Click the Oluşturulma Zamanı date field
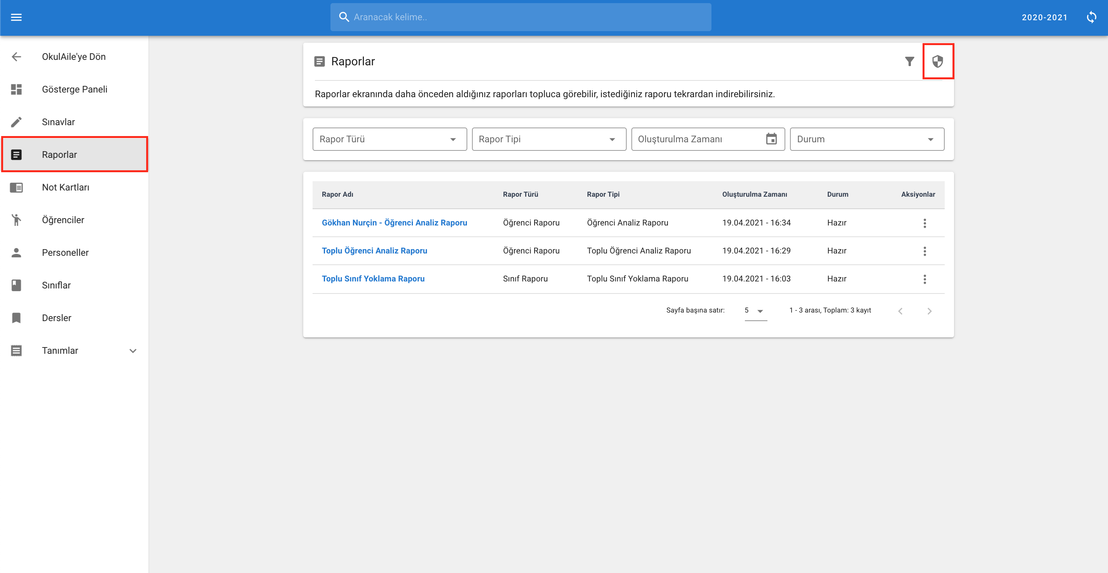Screen dimensions: 1108x573 point(708,139)
